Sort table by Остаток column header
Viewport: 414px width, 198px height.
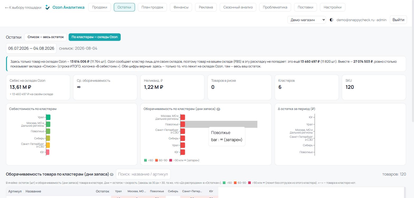click(x=102, y=191)
